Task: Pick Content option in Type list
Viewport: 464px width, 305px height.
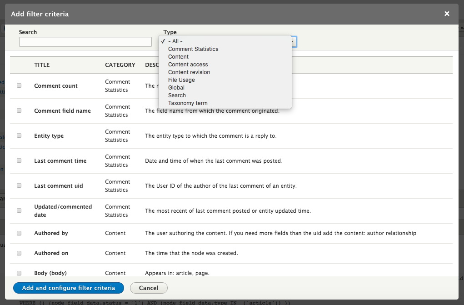Action: point(178,57)
